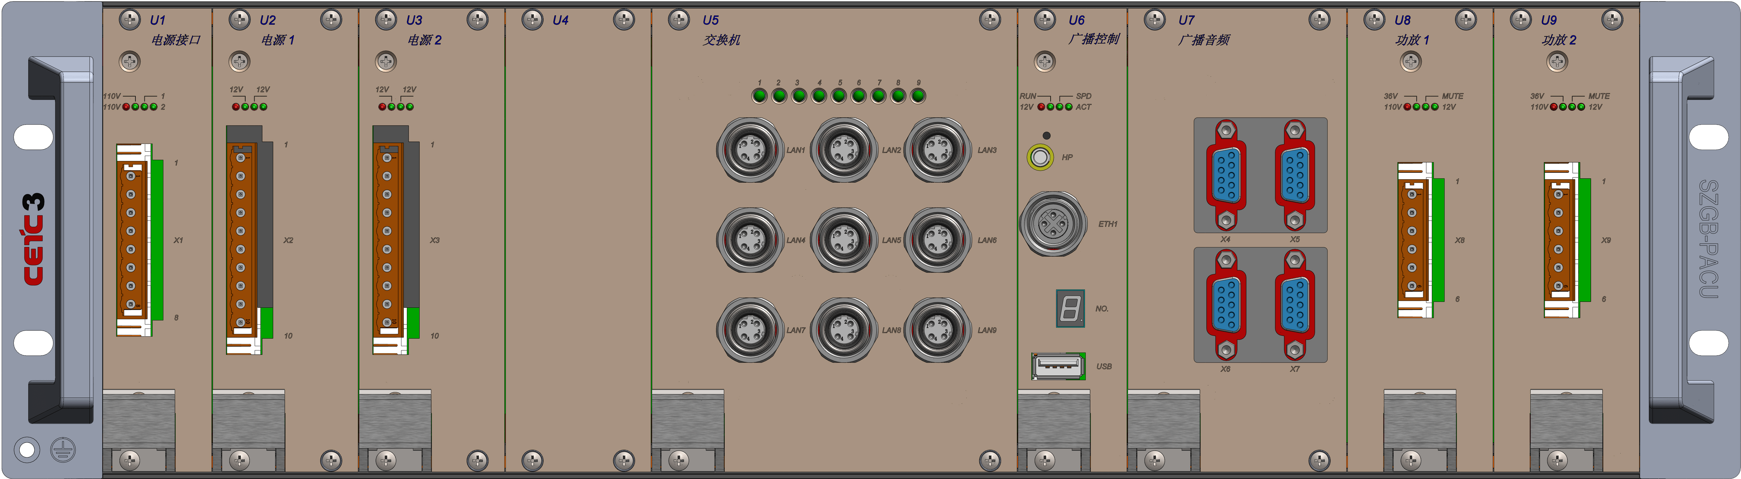
Task: Select the LAN5 circular connector
Action: click(844, 240)
